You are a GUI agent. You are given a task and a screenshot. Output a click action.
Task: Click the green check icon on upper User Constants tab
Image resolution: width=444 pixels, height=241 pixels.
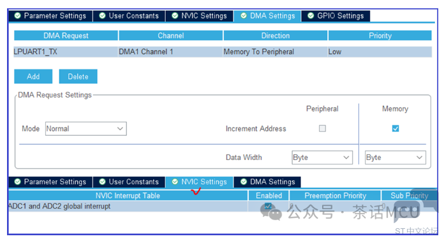[x=103, y=15]
